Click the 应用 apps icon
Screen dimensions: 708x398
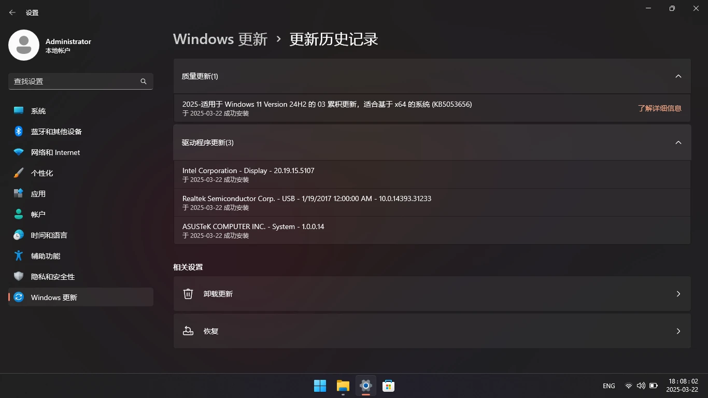coord(19,194)
